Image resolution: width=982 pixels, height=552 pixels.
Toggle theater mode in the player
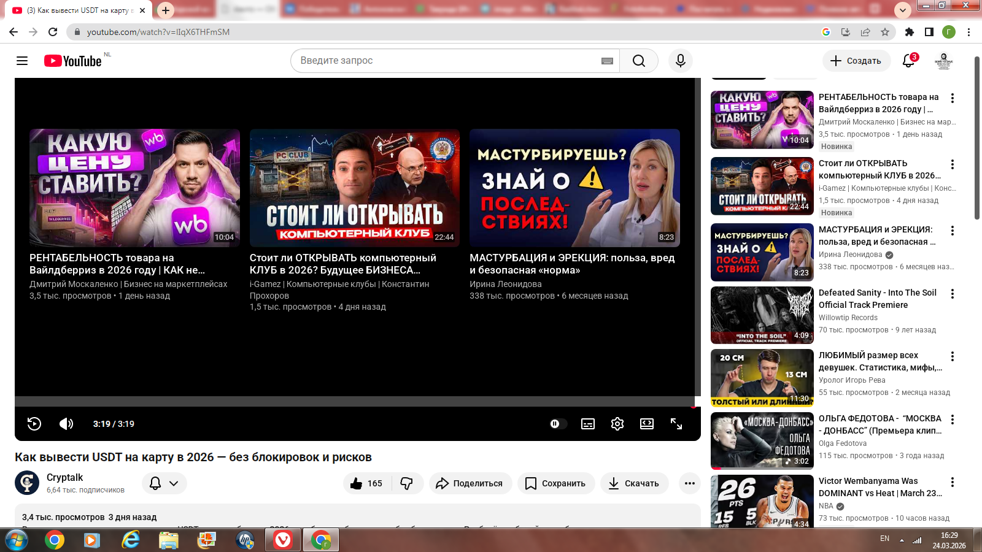pos(647,424)
